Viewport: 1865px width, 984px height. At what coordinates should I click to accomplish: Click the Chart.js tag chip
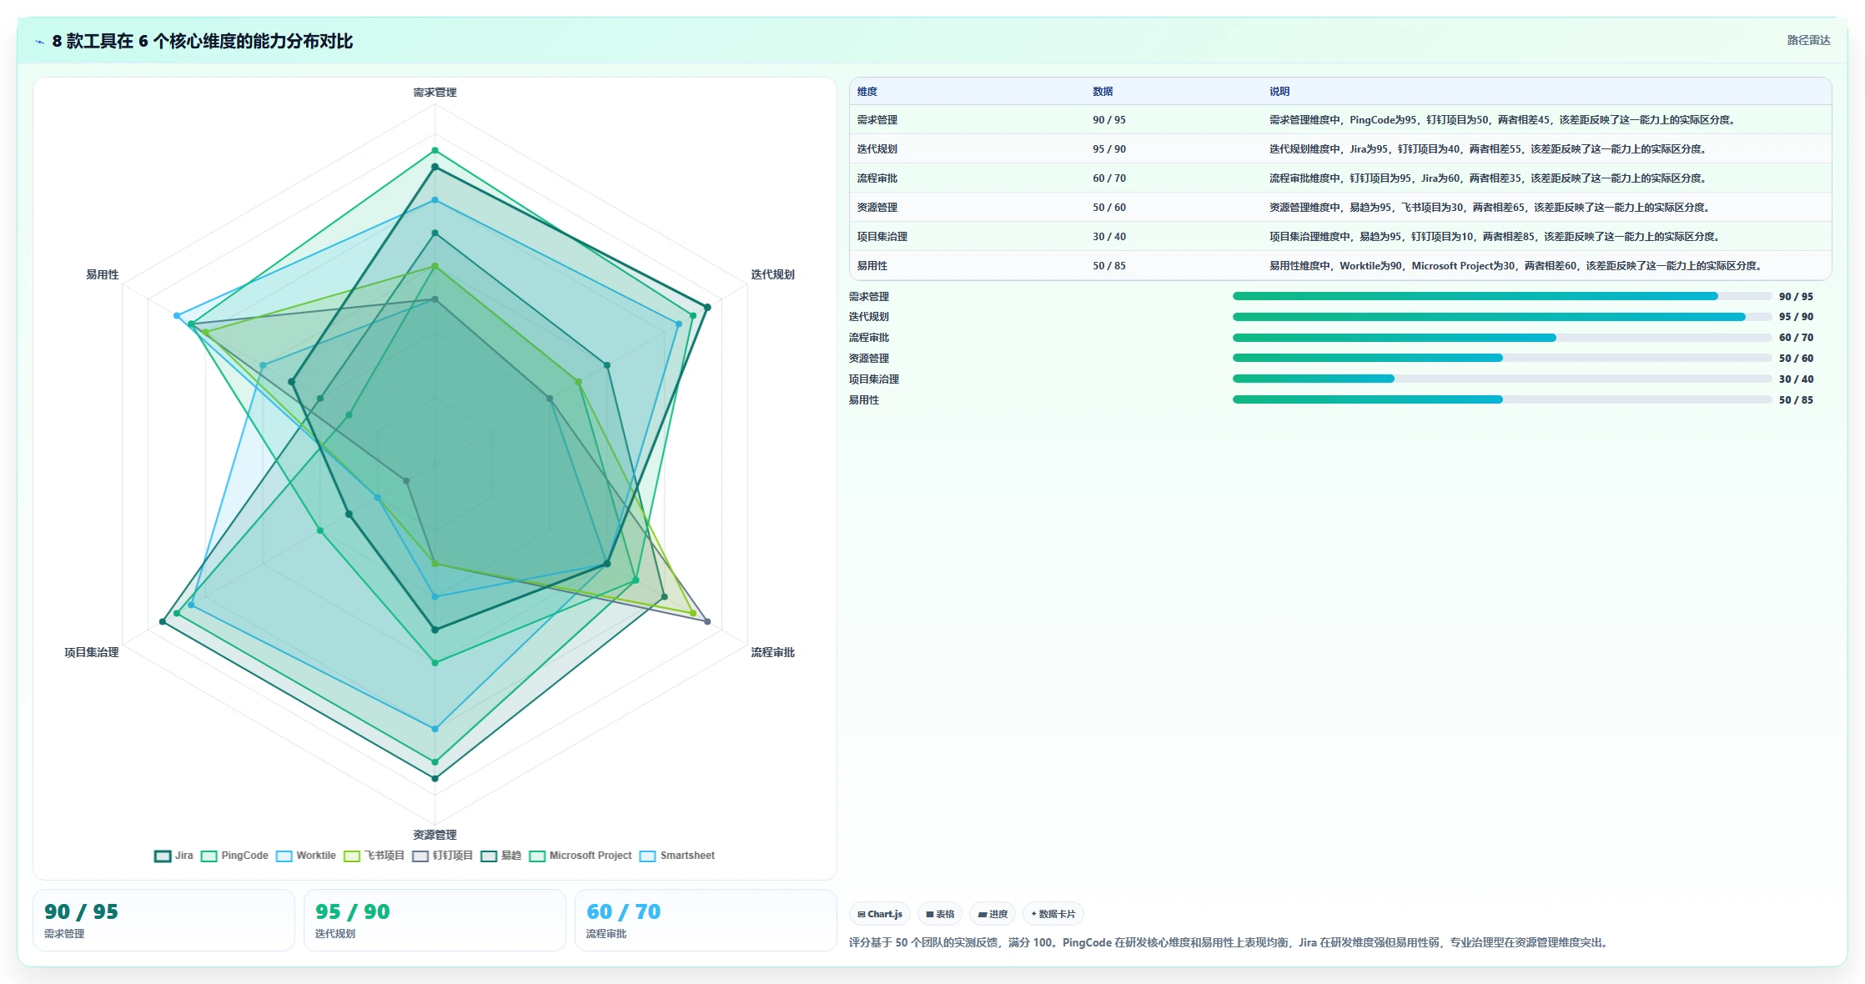[880, 914]
